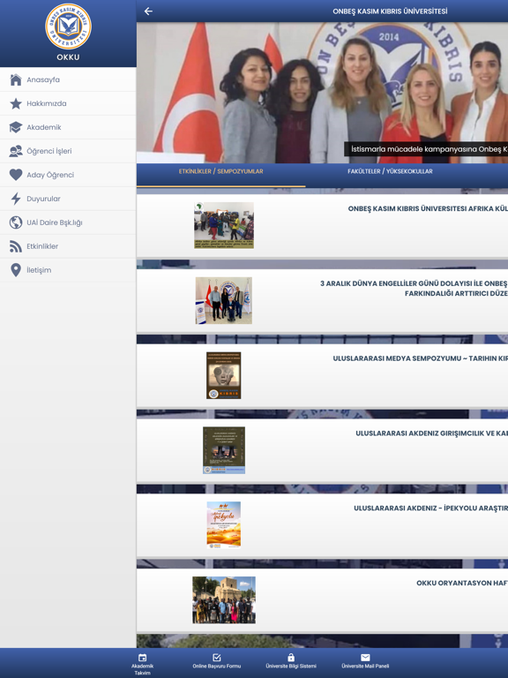Open the Medya Sempozyumu poster thumbnail
The image size is (508, 678).
tap(224, 375)
